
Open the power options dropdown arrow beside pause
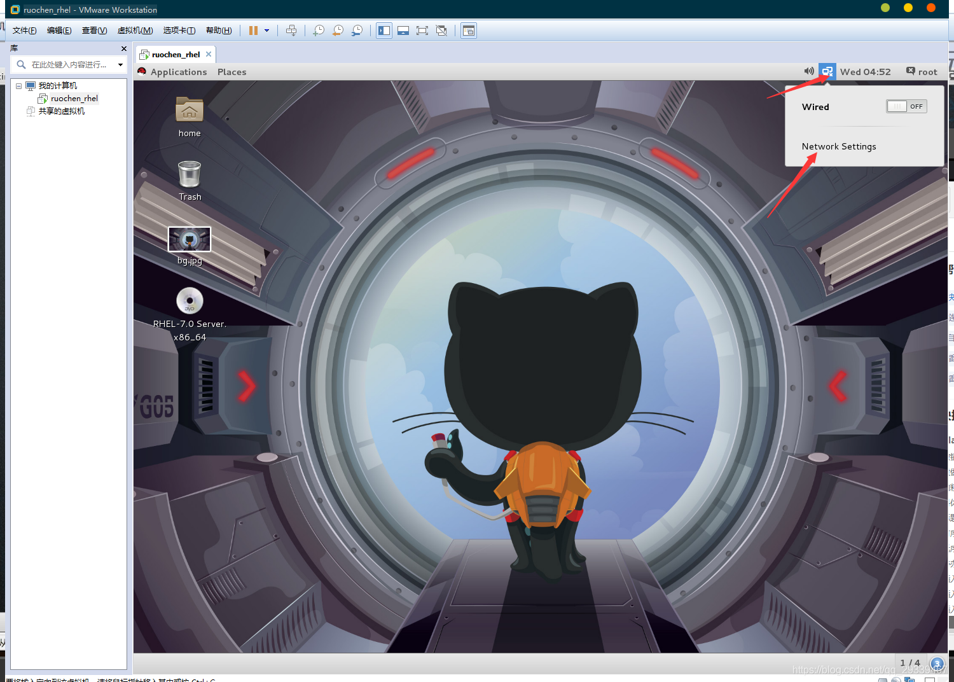(x=266, y=31)
